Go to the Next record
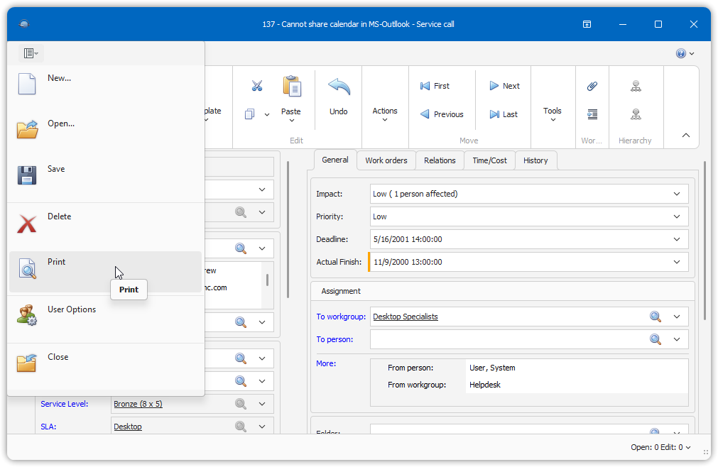The height and width of the screenshot is (467, 718). coord(504,86)
